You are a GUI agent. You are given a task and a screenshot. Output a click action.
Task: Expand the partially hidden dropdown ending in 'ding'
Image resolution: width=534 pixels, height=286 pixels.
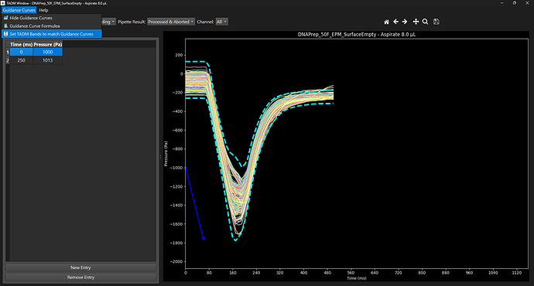[x=108, y=22]
